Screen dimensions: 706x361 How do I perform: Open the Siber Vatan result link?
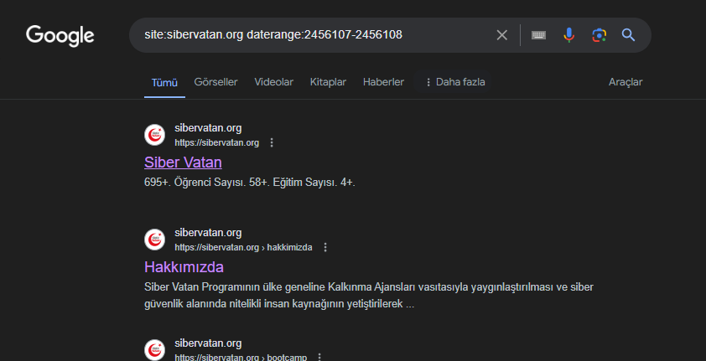(x=183, y=162)
